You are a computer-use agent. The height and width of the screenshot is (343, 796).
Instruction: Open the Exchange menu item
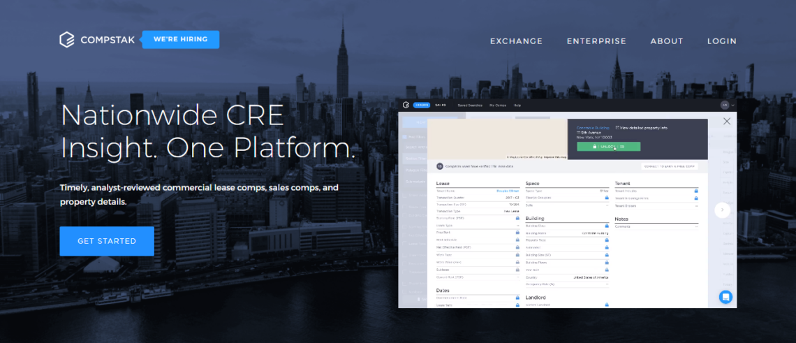pos(516,41)
